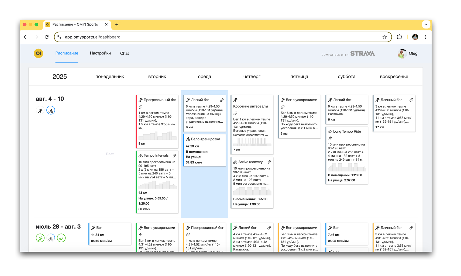The height and width of the screenshot is (276, 461).
Task: Expand the tab search dropdown arrow
Action: point(426,25)
